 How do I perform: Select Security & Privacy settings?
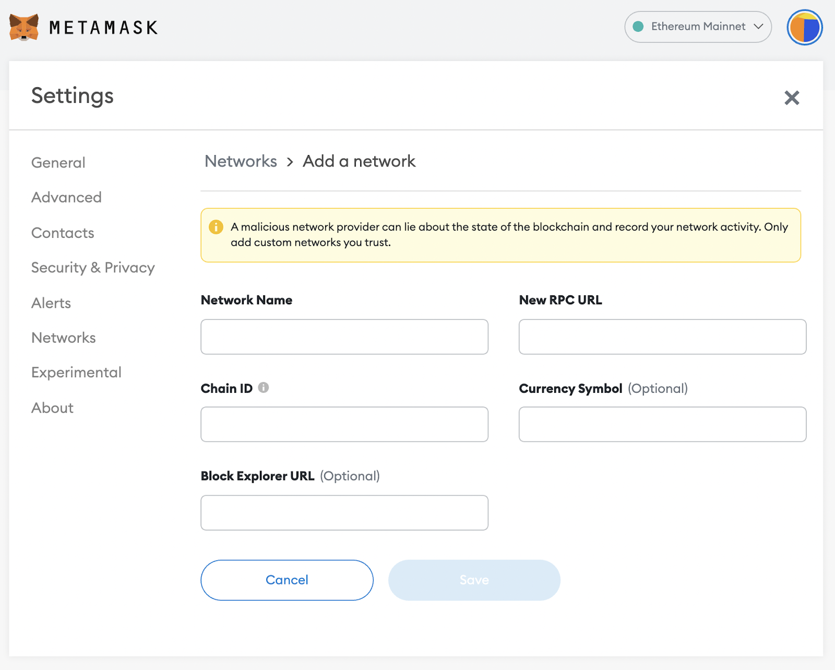coord(93,268)
